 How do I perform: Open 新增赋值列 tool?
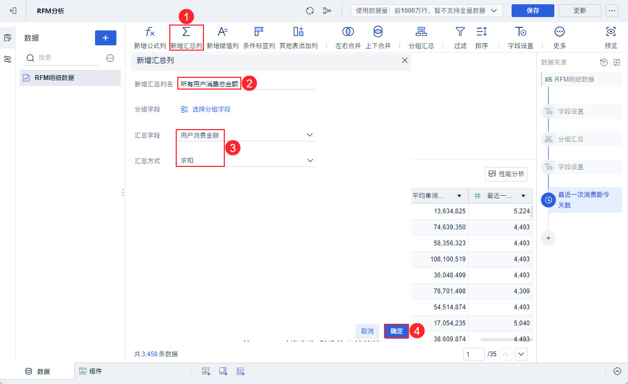tap(222, 37)
